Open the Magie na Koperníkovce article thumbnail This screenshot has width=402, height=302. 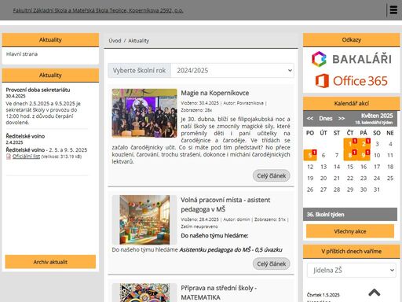tap(144, 113)
